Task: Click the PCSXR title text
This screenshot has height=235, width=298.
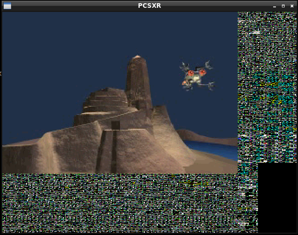Action: click(x=149, y=6)
